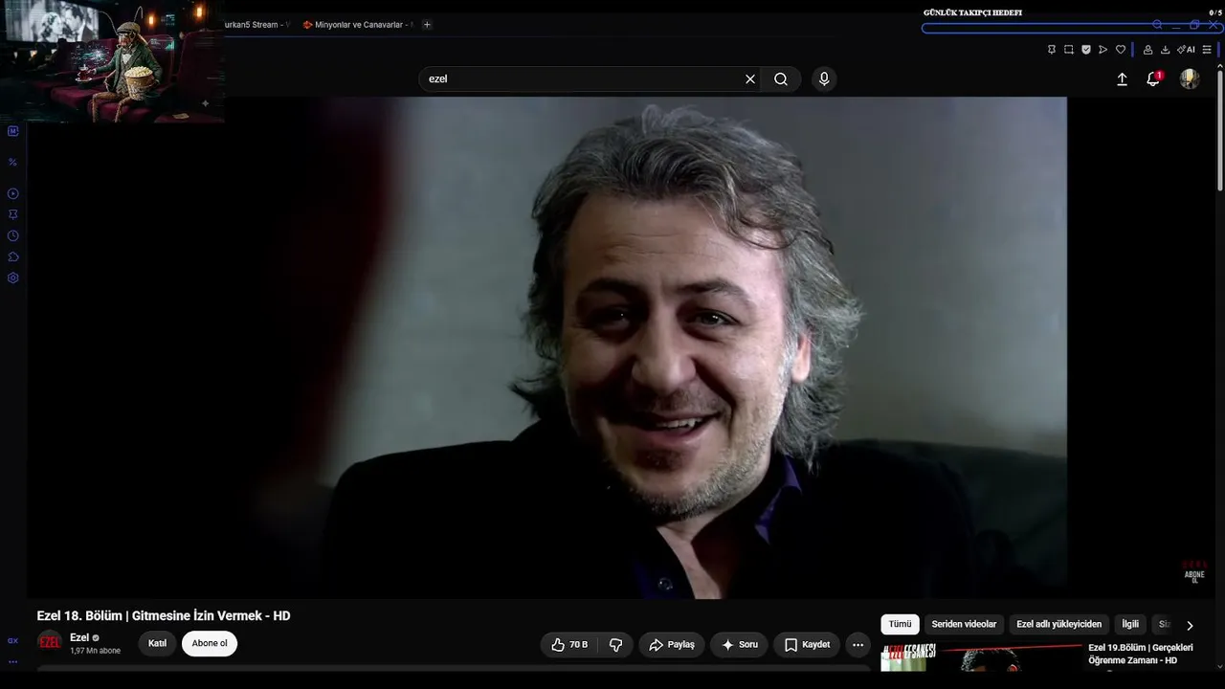The height and width of the screenshot is (689, 1225).
Task: Dislike the video with thumbs-down
Action: pyautogui.click(x=616, y=645)
